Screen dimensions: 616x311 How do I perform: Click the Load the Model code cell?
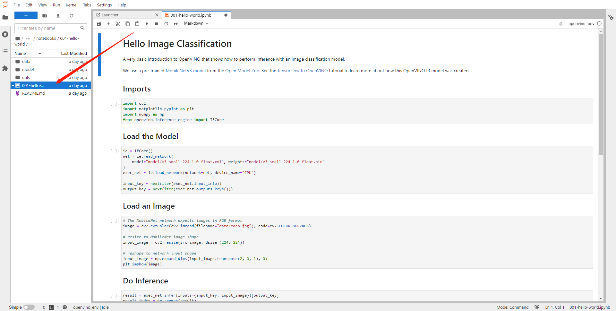click(357, 170)
